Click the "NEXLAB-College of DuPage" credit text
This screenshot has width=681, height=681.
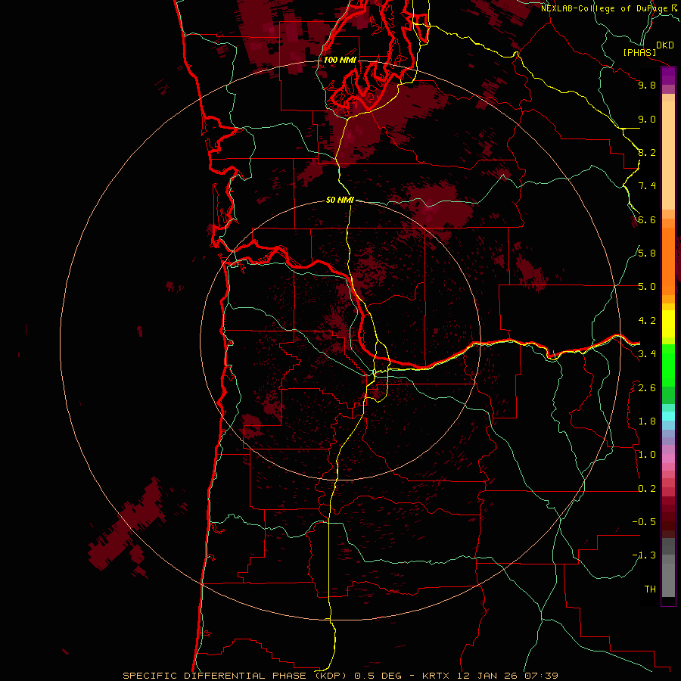click(604, 8)
